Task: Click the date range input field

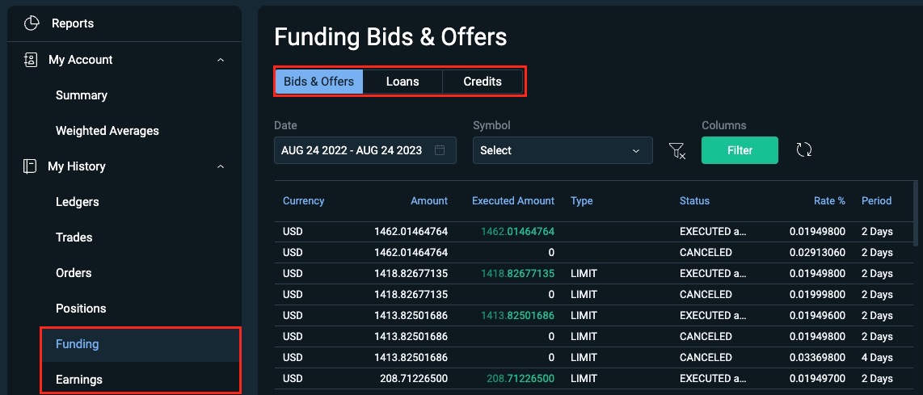Action: [x=352, y=150]
